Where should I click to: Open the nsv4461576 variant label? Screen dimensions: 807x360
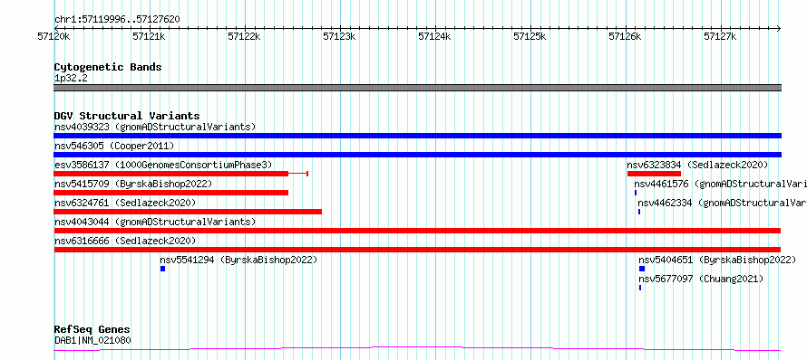coord(721,184)
